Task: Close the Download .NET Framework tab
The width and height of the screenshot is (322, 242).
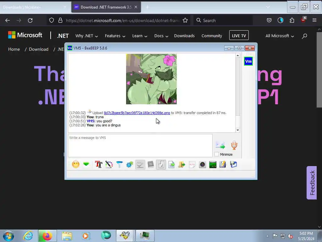Action: click(136, 7)
